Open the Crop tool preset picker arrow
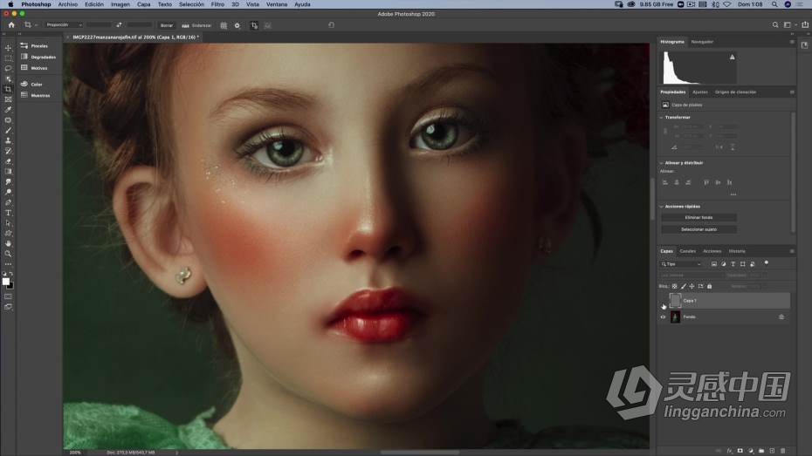This screenshot has height=456, width=812. point(36,25)
